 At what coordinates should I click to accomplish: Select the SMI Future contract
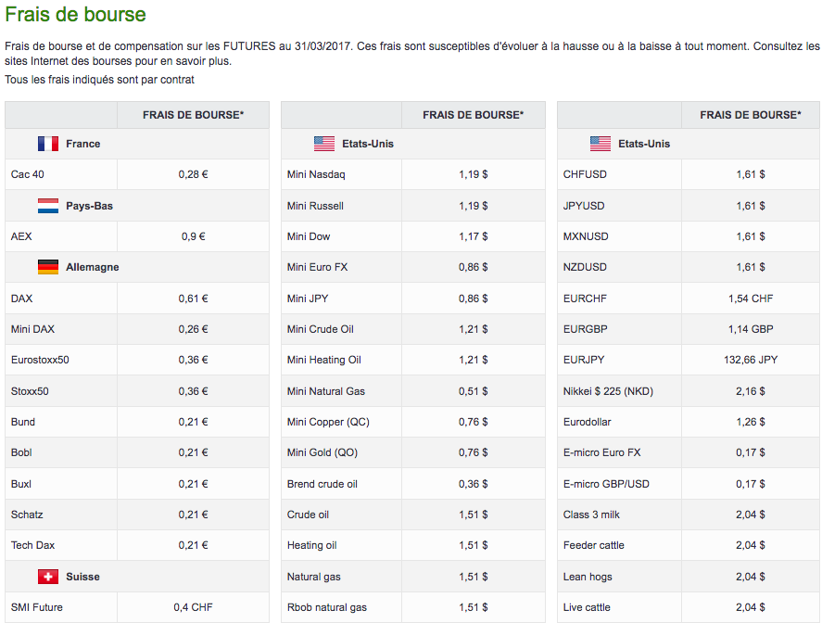pyautogui.click(x=37, y=607)
